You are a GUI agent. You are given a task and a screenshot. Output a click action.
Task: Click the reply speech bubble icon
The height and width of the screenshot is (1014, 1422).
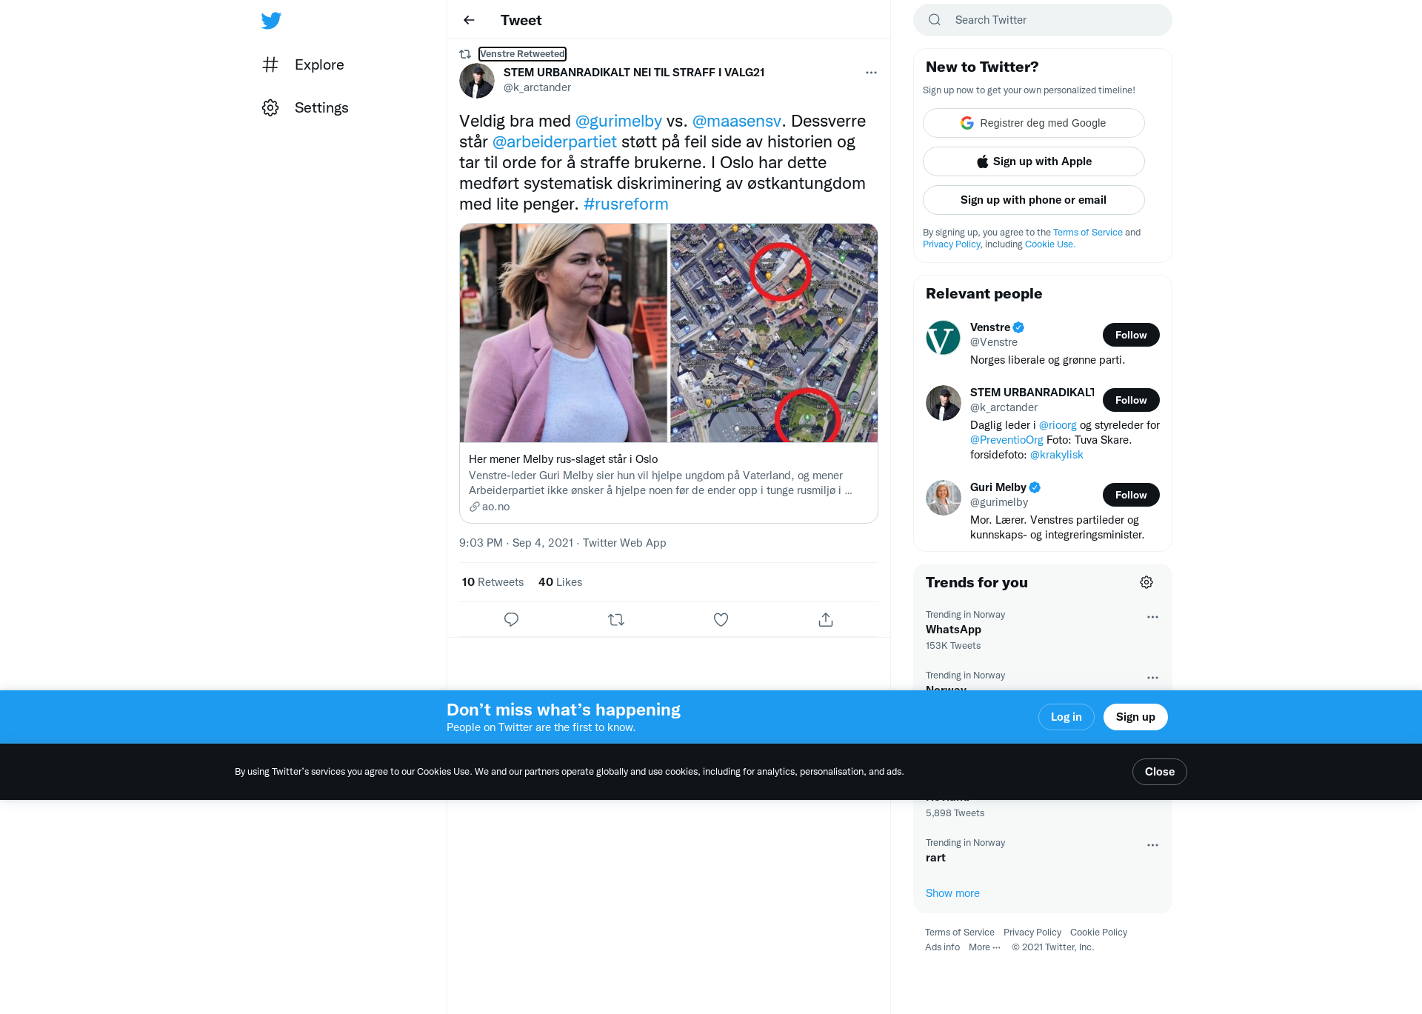point(511,619)
